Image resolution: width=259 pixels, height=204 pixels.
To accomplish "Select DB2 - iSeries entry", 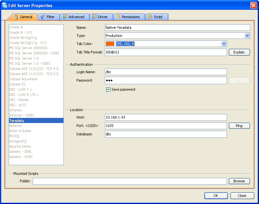I will (x=36, y=100).
